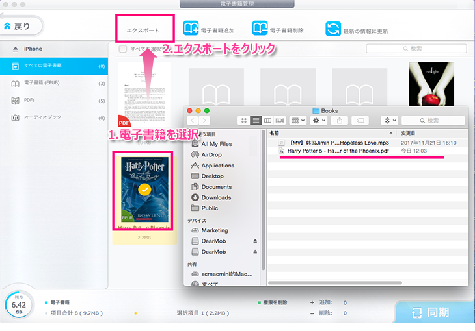Open All My Files in Finder sidebar
The image size is (475, 331).
click(217, 144)
